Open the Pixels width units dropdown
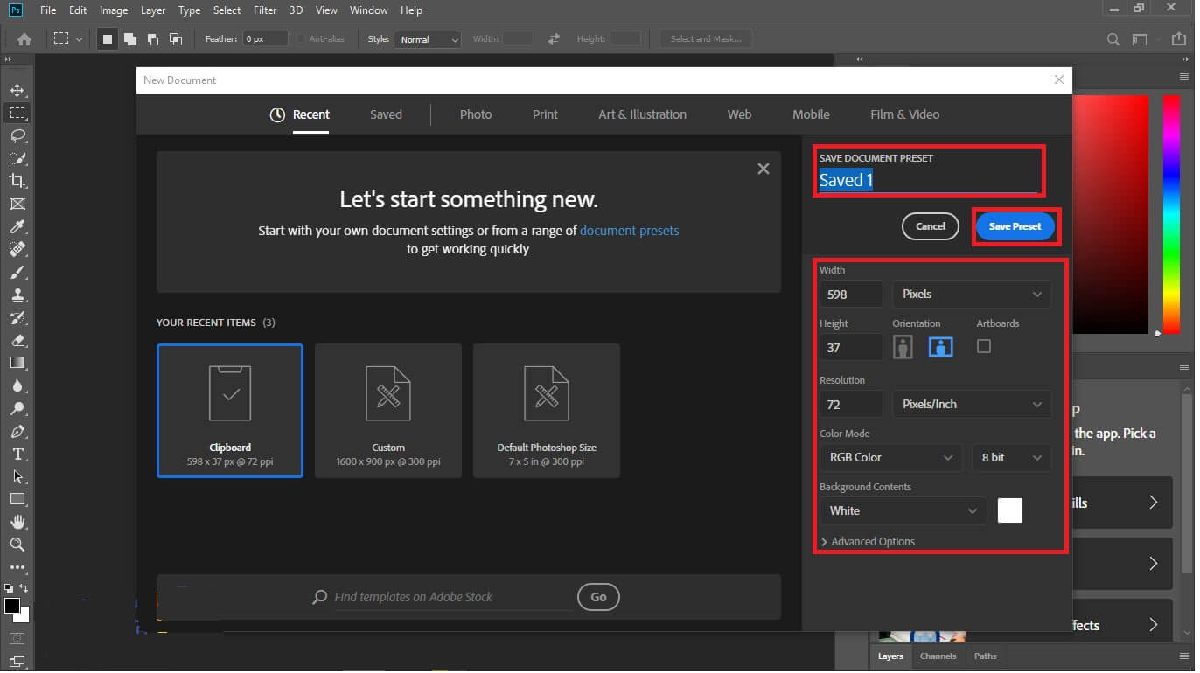This screenshot has height=673, width=1200. (972, 295)
